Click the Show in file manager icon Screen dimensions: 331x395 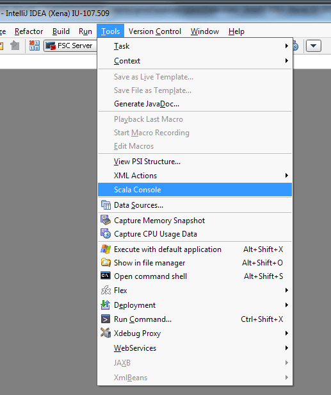pos(106,262)
